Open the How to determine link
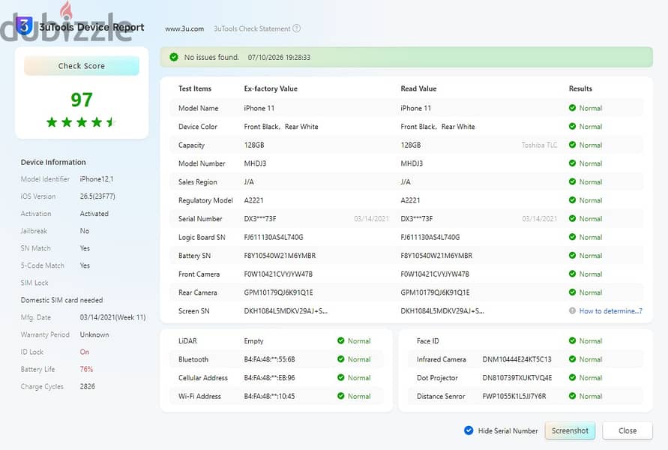This screenshot has height=450, width=668. click(x=610, y=311)
